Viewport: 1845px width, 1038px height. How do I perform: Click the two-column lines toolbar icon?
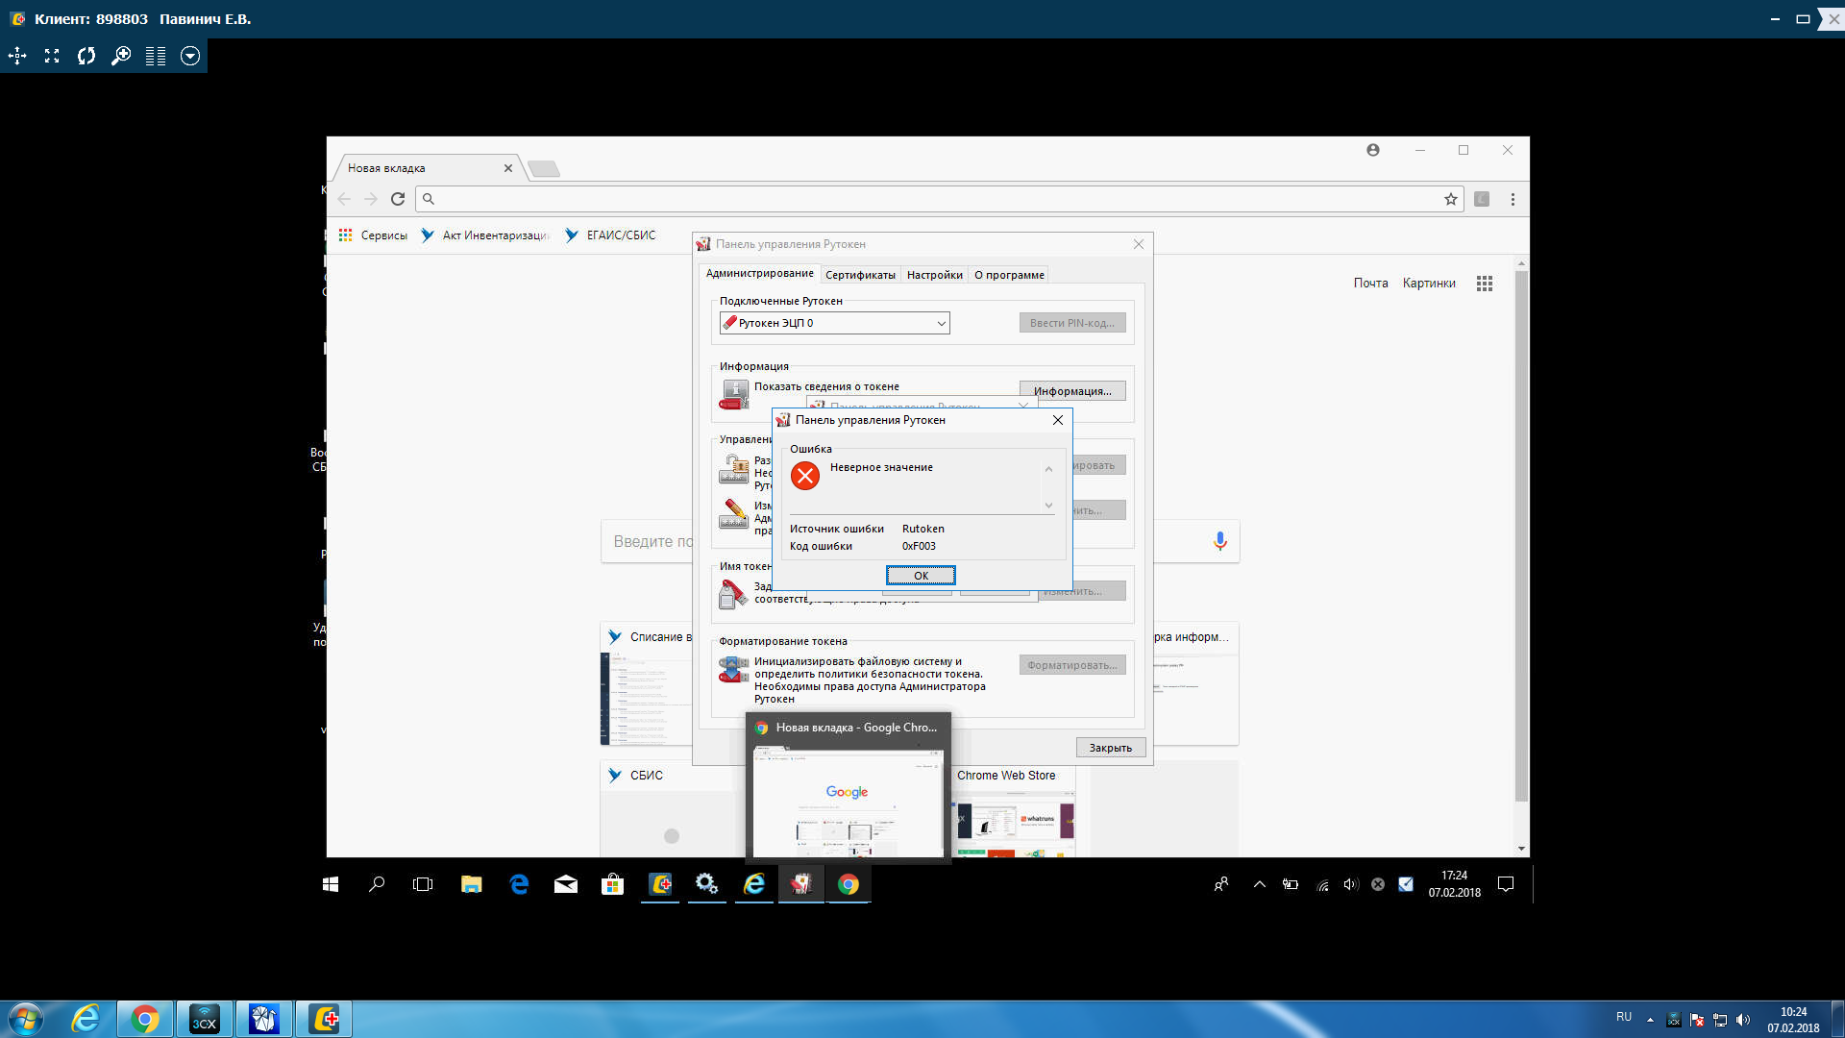(x=156, y=56)
